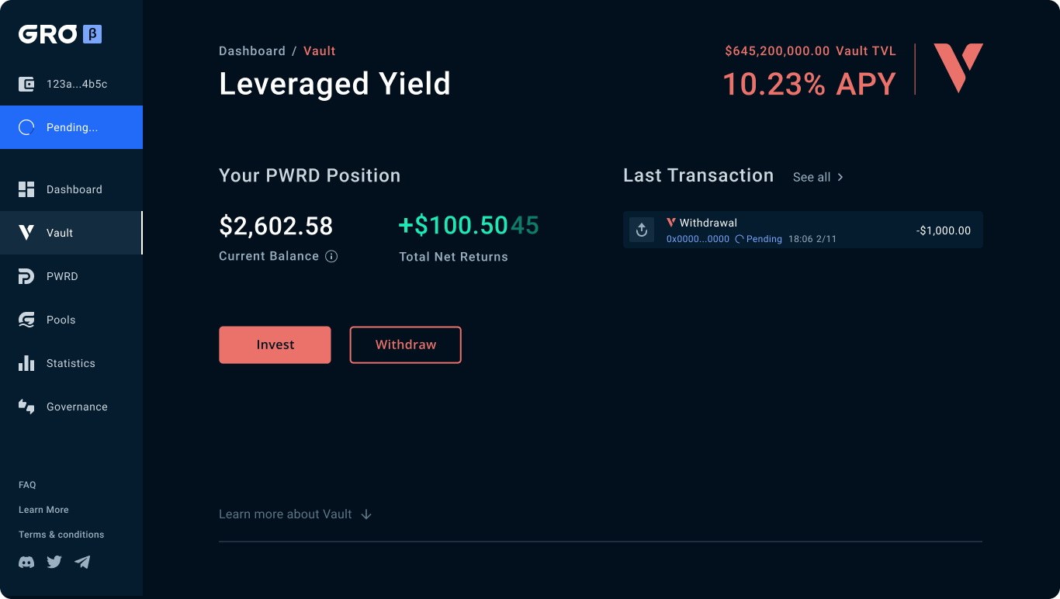Expand See all transactions chevron
This screenshot has width=1060, height=599.
tap(840, 177)
